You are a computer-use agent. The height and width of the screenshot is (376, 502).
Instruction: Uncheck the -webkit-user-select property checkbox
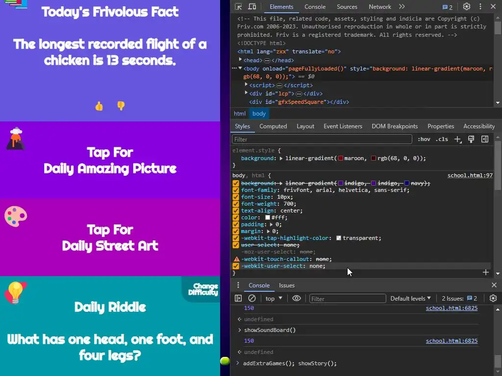coord(236,266)
